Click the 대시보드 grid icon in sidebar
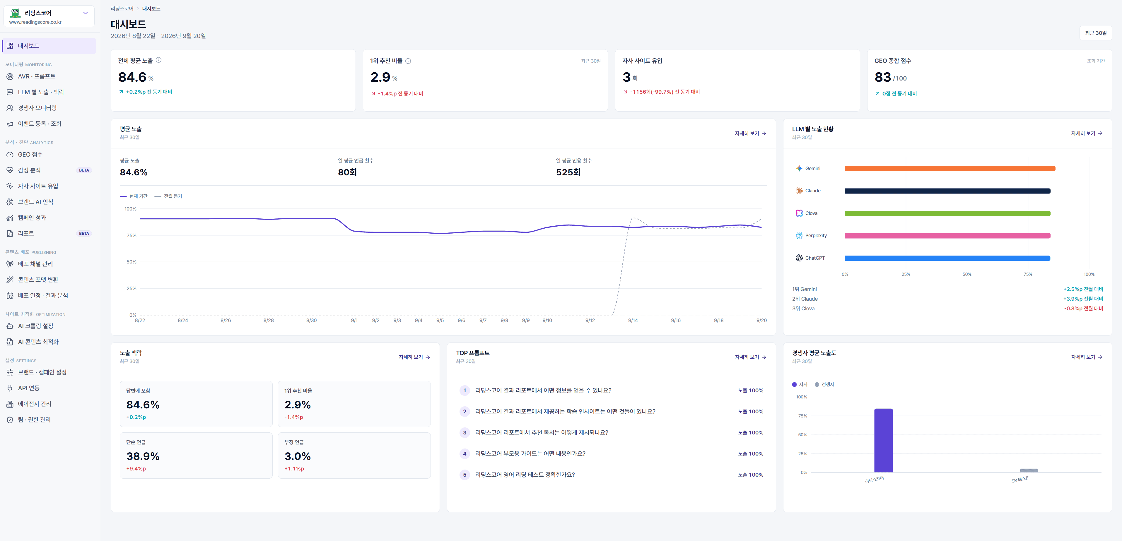The width and height of the screenshot is (1122, 541). pyautogui.click(x=10, y=46)
